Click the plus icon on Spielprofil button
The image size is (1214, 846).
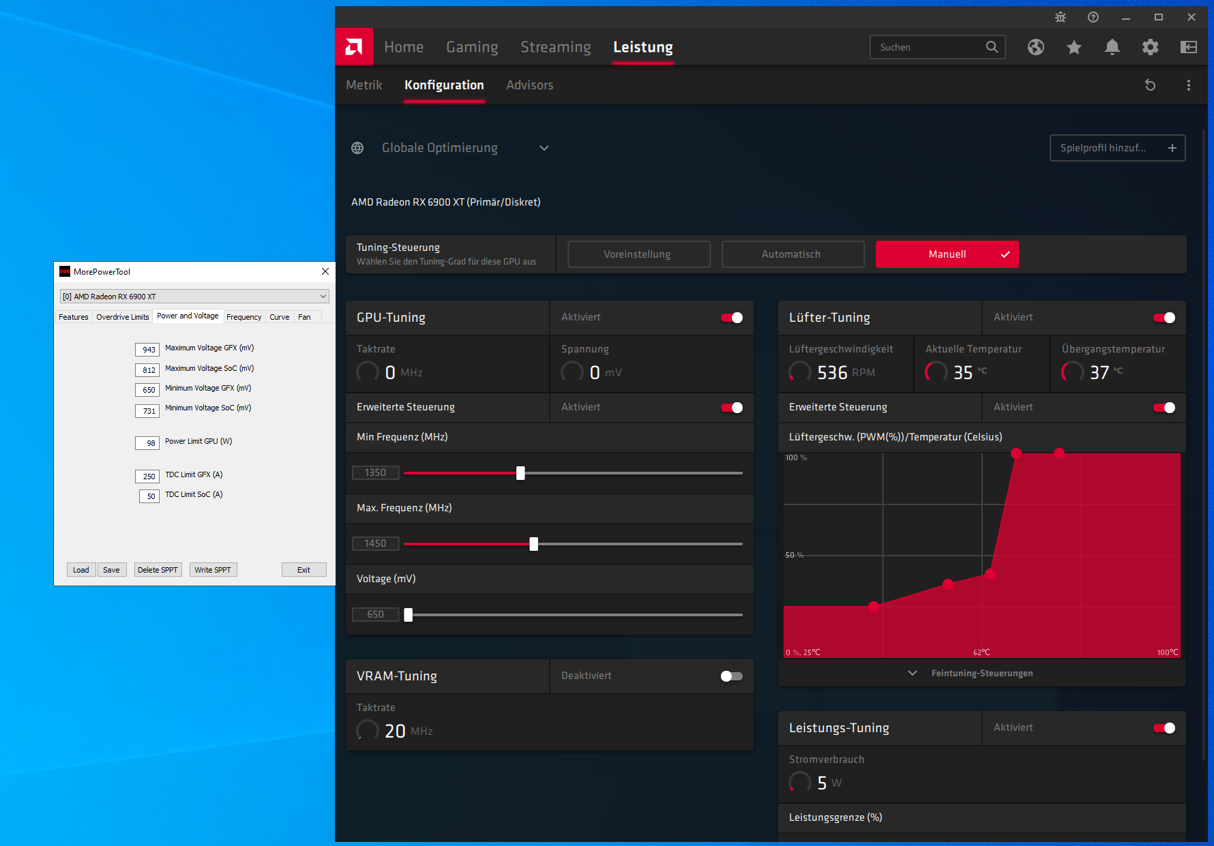coord(1172,148)
